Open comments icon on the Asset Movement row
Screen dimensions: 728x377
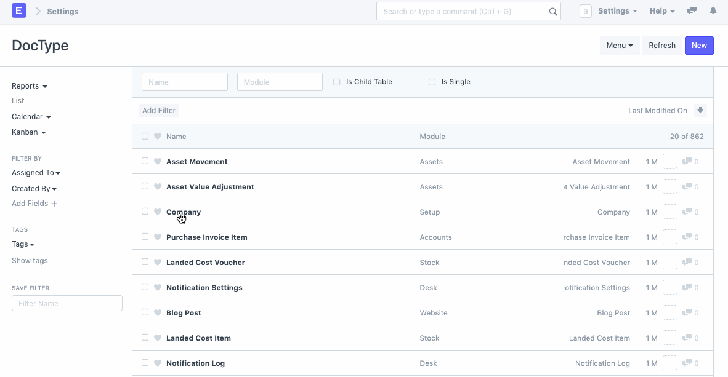click(687, 161)
